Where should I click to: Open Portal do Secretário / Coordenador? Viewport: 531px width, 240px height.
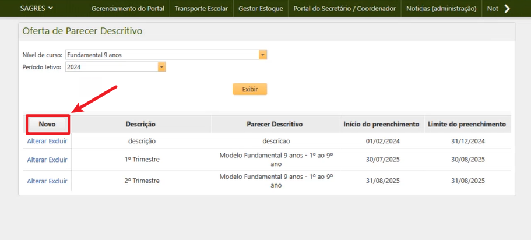(344, 9)
